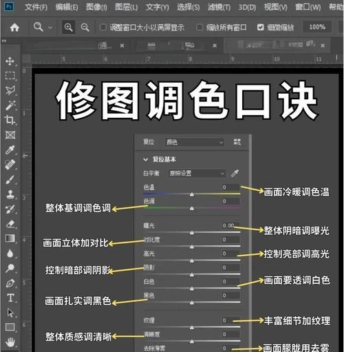Expand the toolbar double-arrow toggle
Image resolution: width=344 pixels, height=352 pixels.
[x=3, y=41]
